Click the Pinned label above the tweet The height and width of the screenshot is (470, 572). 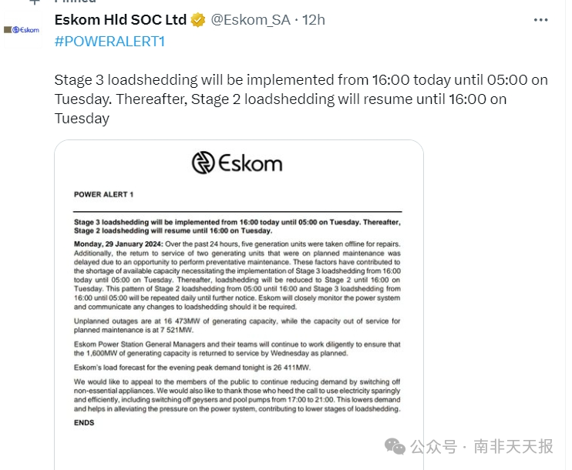point(75,2)
